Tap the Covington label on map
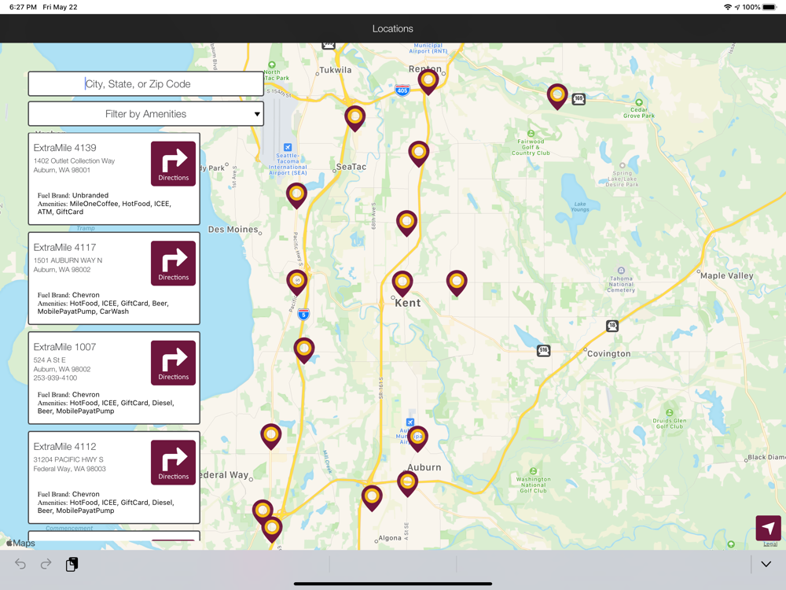Viewport: 786px width, 590px height. click(608, 354)
